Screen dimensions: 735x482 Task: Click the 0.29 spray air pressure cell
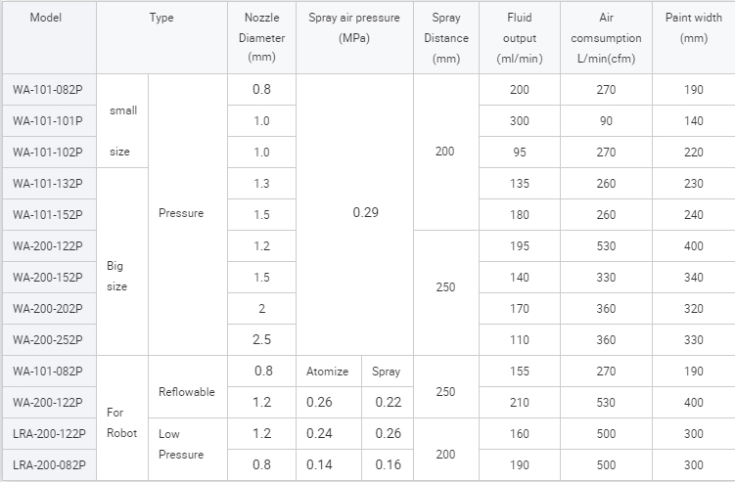coord(364,213)
